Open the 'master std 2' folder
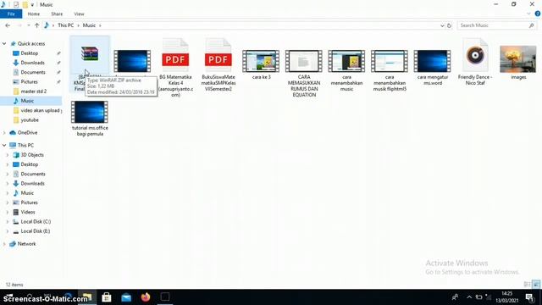 [34, 91]
